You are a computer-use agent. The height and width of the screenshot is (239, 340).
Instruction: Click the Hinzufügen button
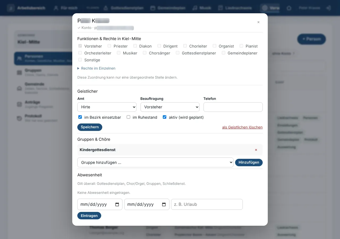coord(249,163)
